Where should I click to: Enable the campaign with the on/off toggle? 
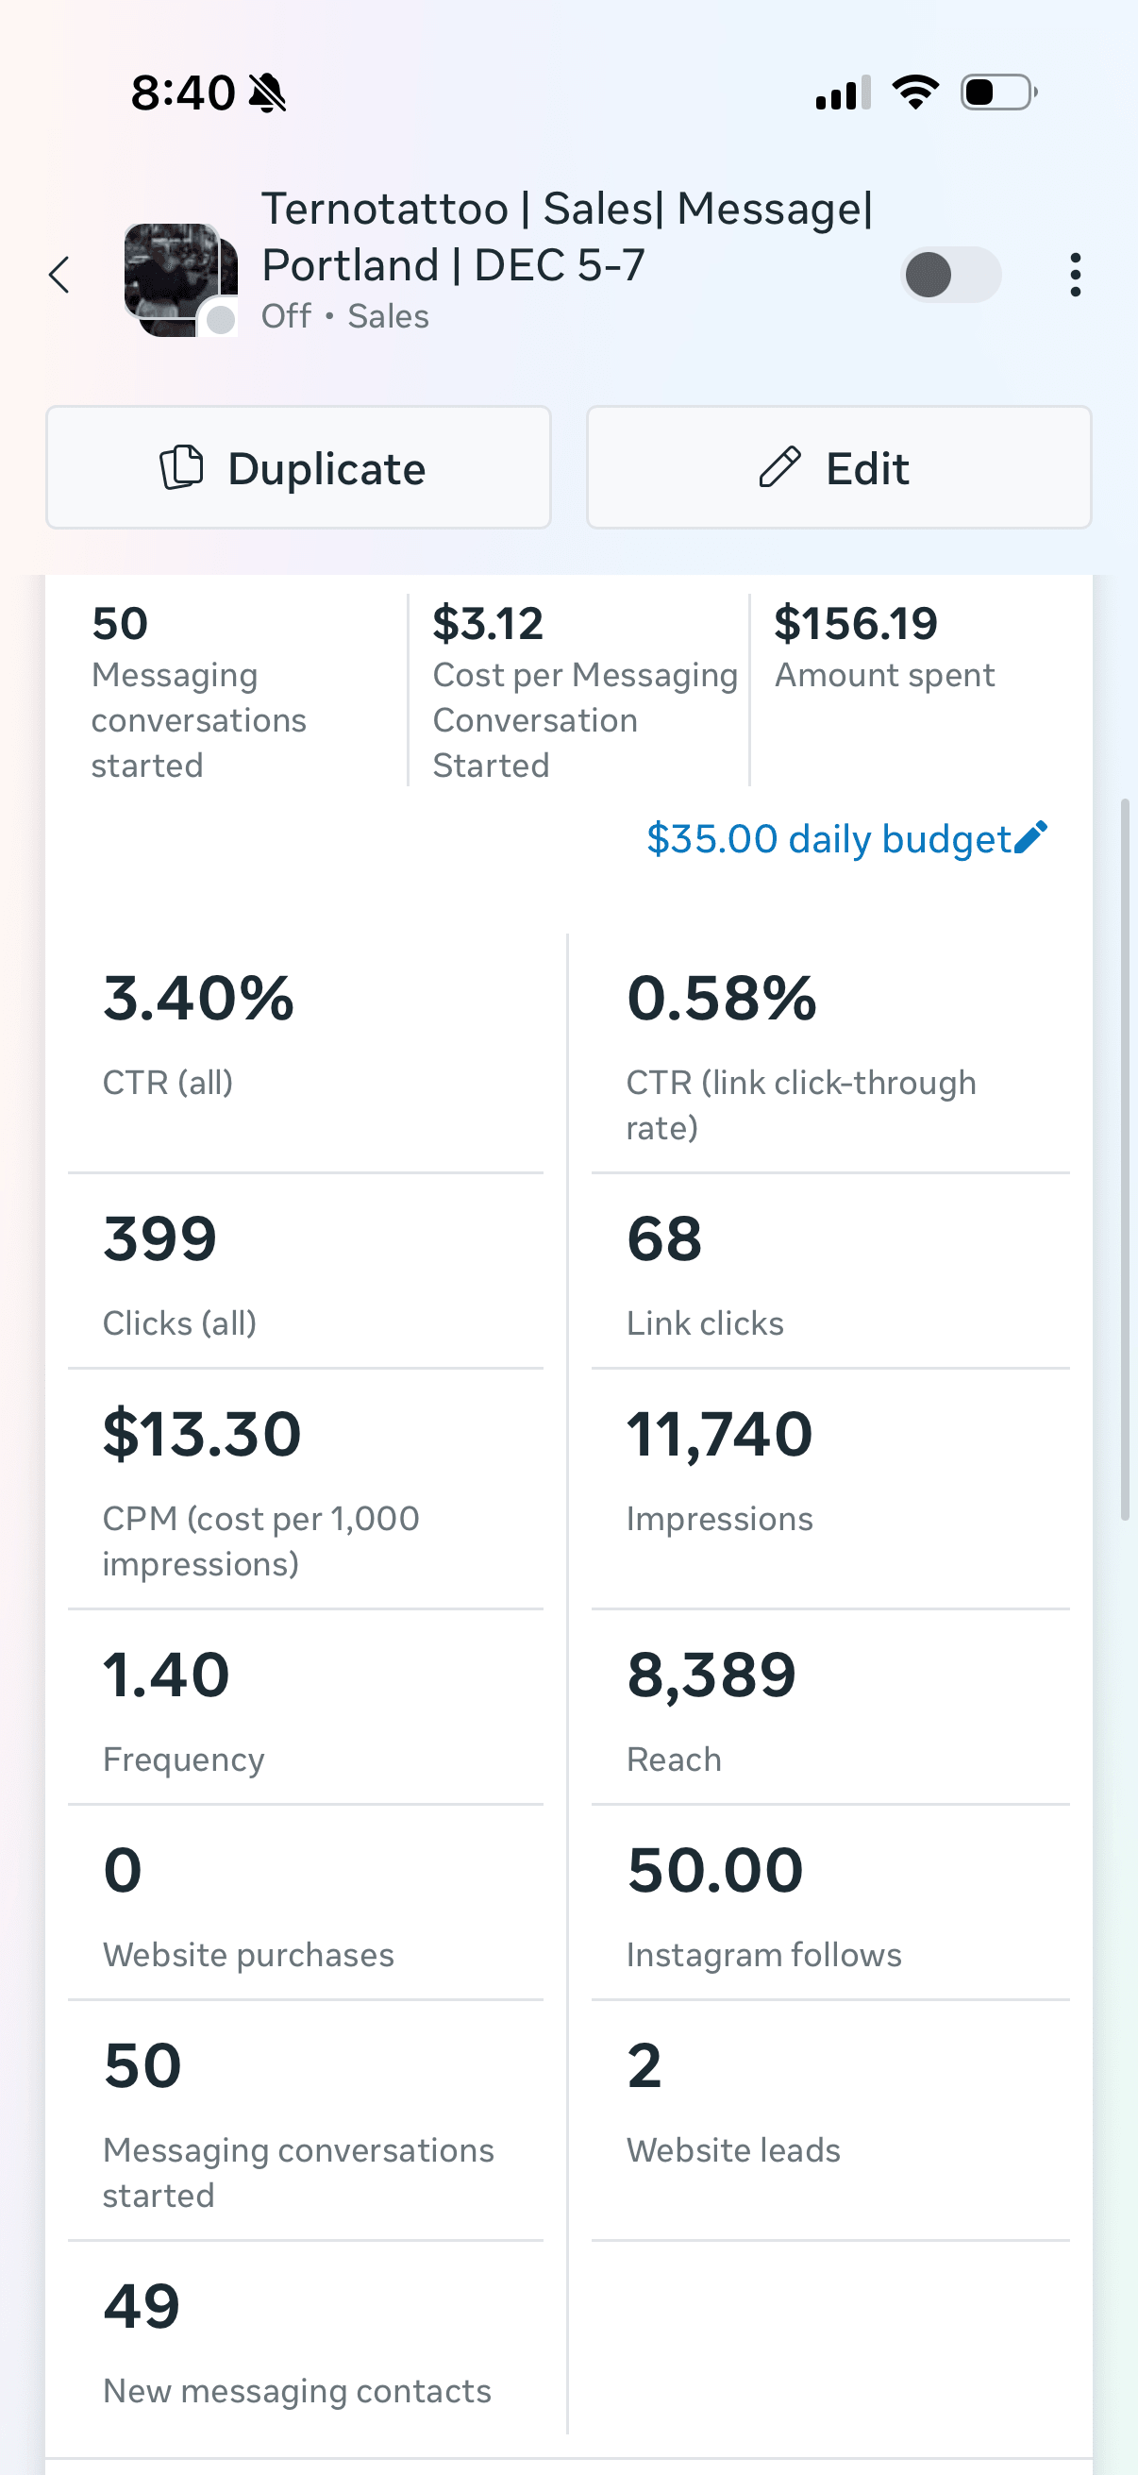pyautogui.click(x=951, y=274)
